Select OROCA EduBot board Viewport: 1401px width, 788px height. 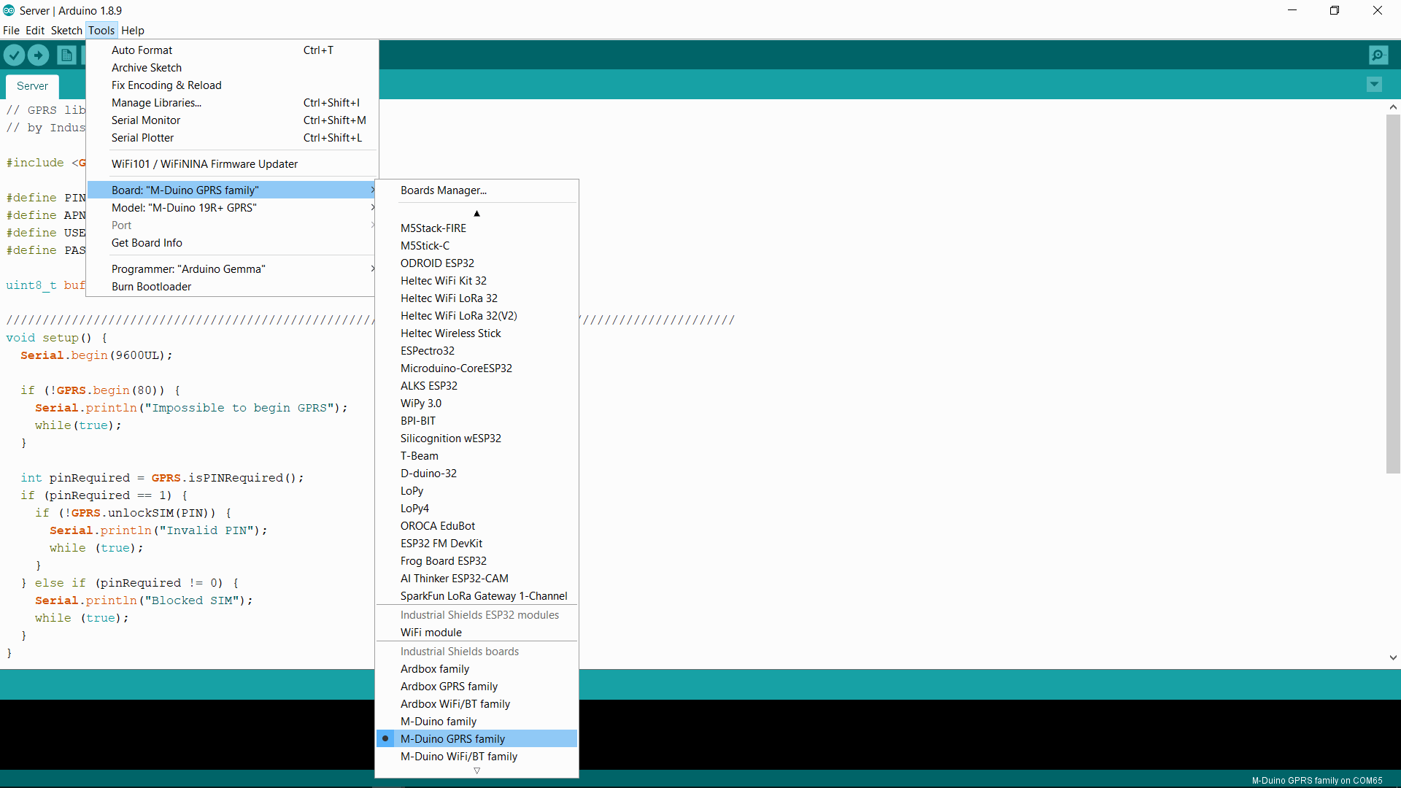(477, 525)
